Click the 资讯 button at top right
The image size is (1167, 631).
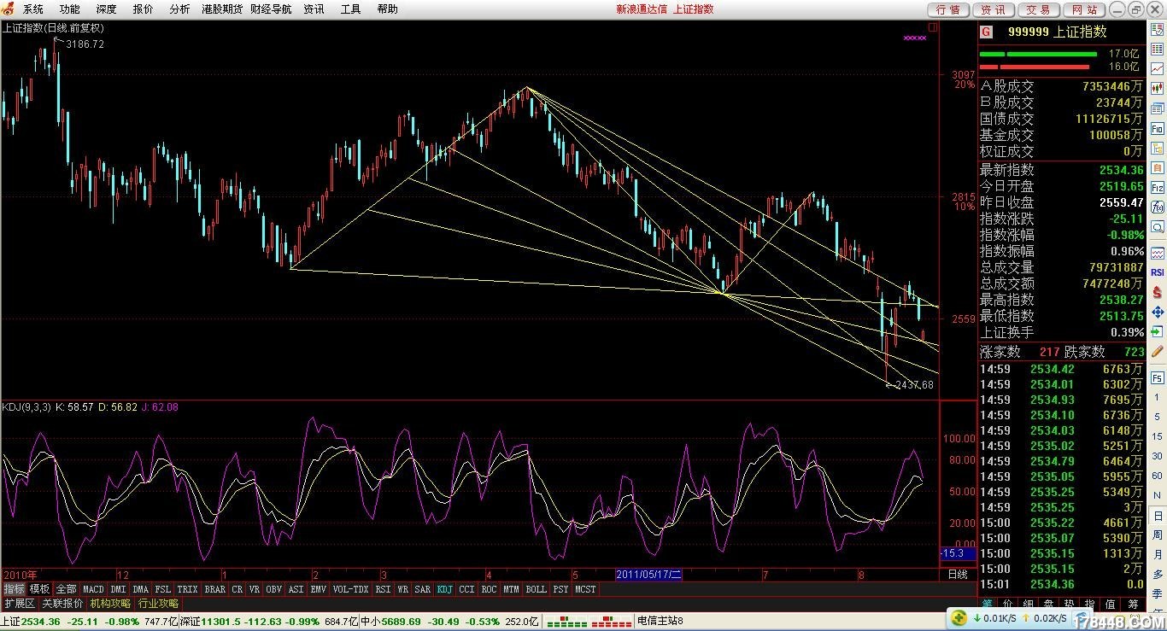tap(993, 9)
